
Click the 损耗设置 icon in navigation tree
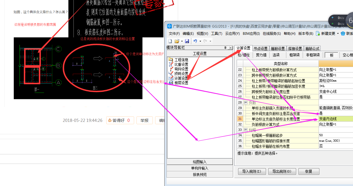(x=171, y=74)
